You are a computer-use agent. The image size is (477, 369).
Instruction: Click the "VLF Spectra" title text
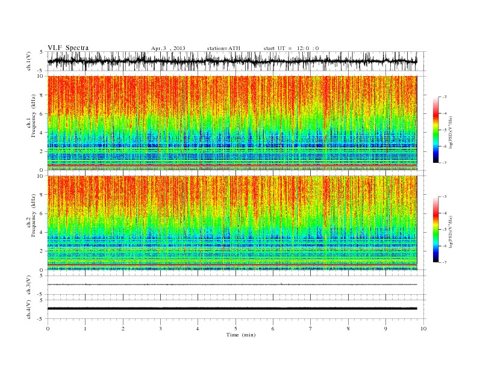pyautogui.click(x=68, y=48)
